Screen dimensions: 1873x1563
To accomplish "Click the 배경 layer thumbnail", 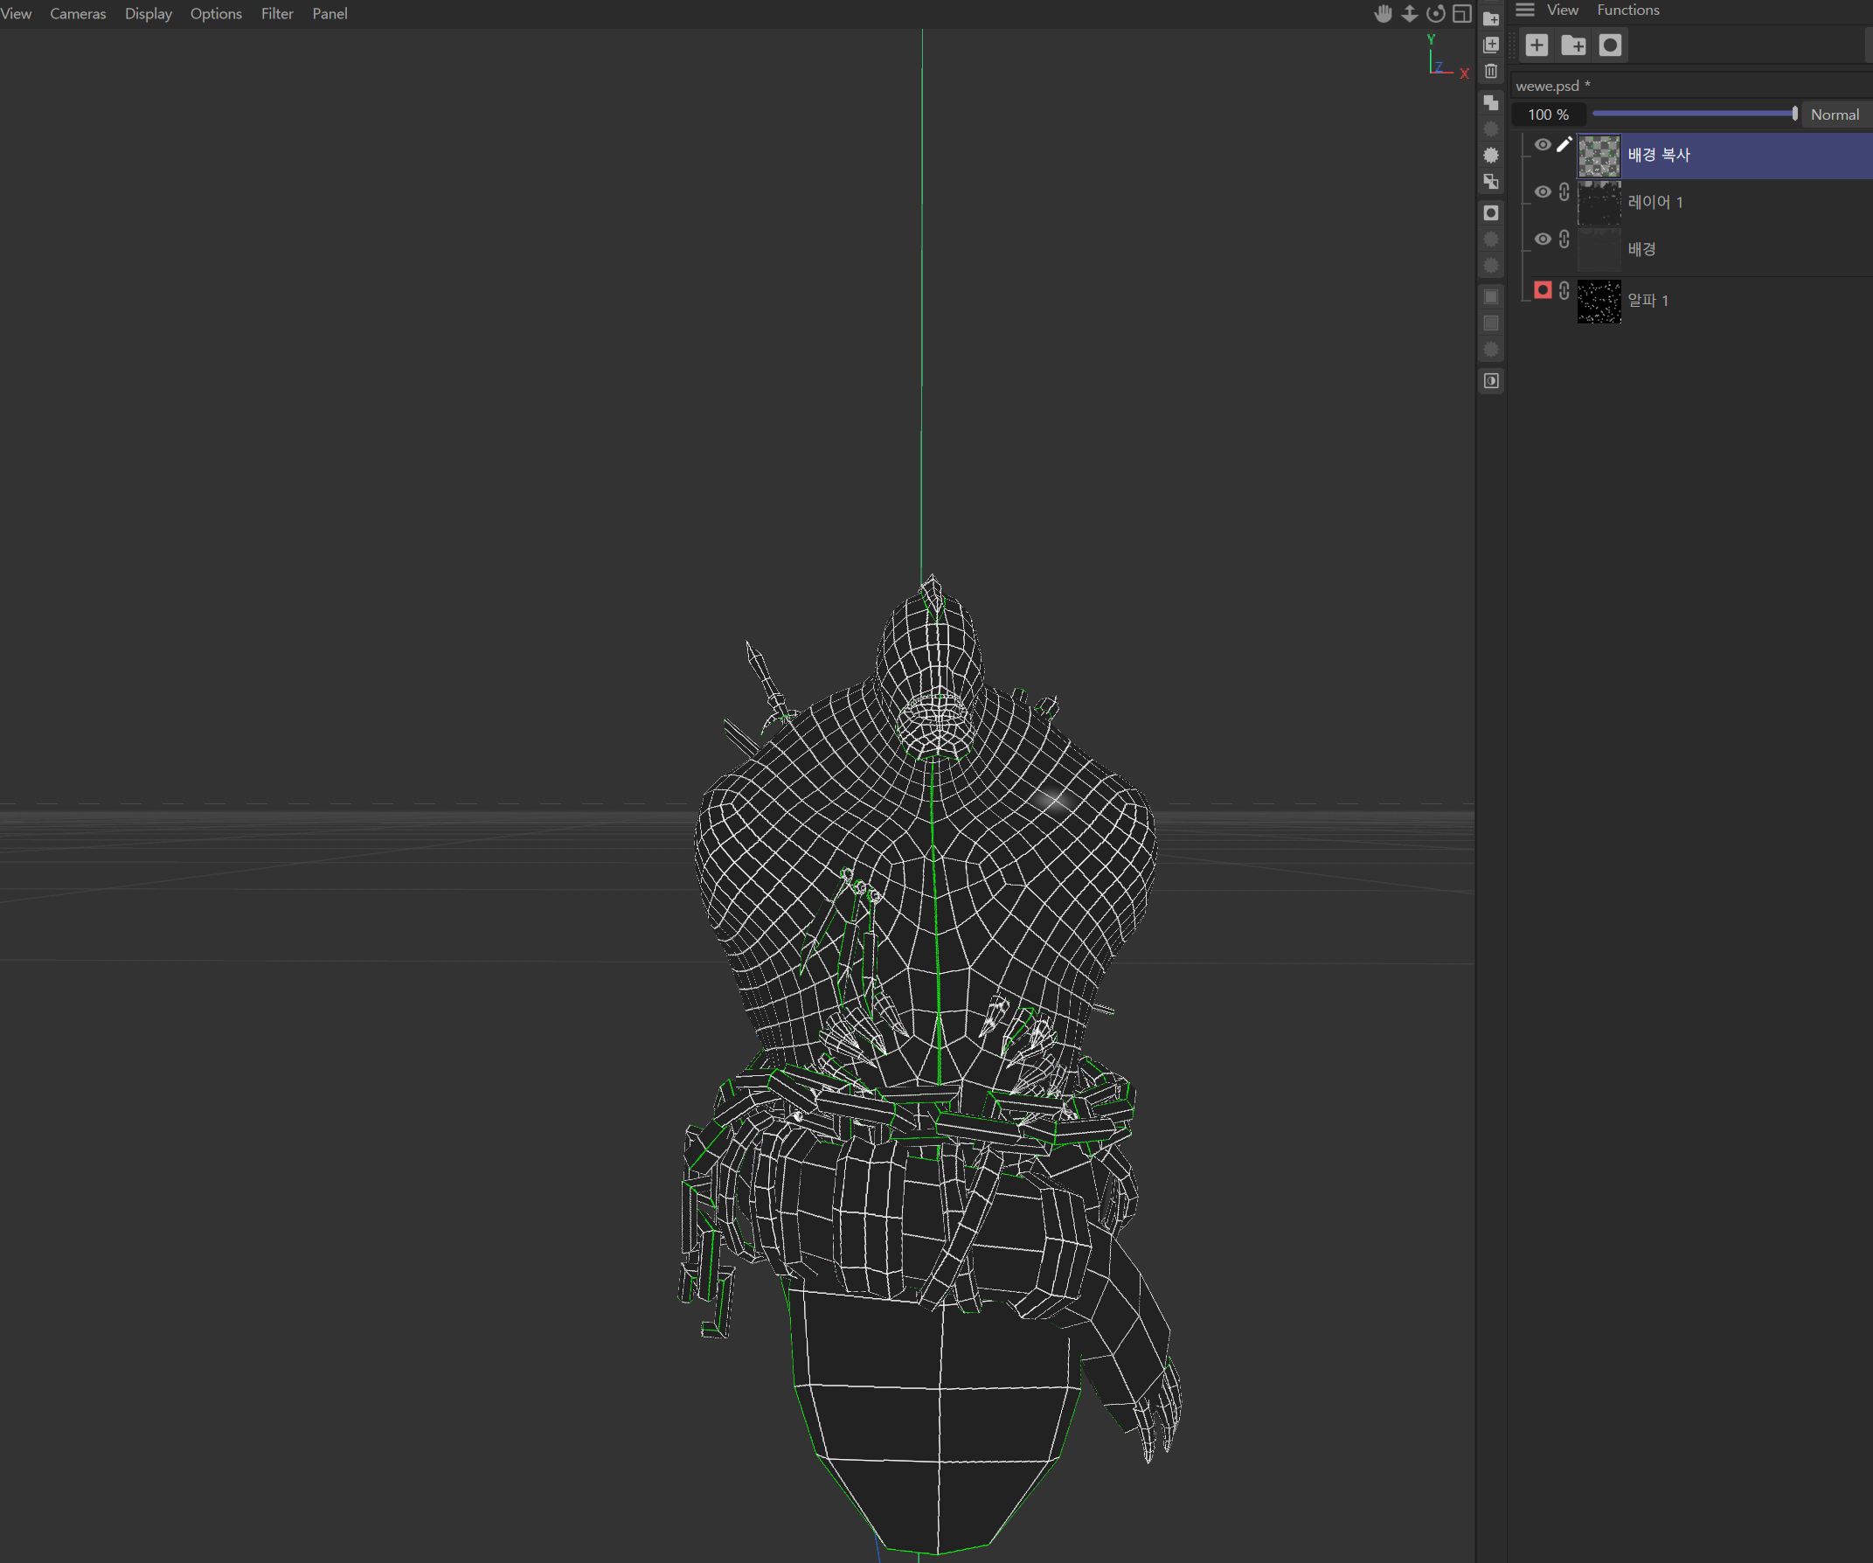I will 1599,249.
